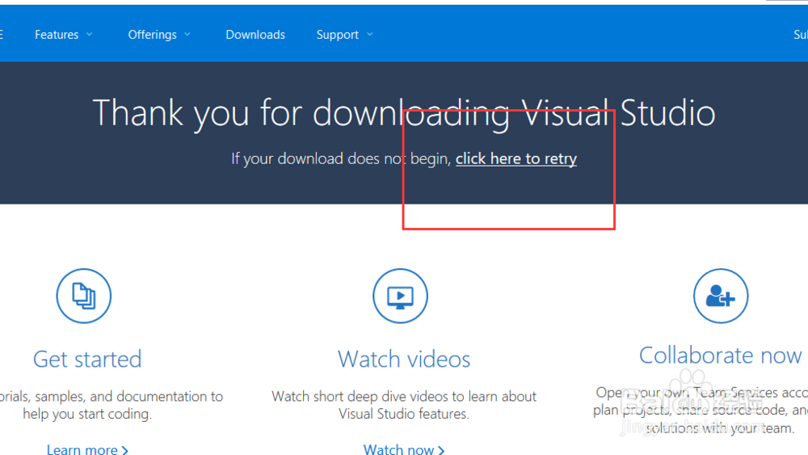This screenshot has width=808, height=455.
Task: Open the Collaborate now heading link
Action: click(721, 356)
